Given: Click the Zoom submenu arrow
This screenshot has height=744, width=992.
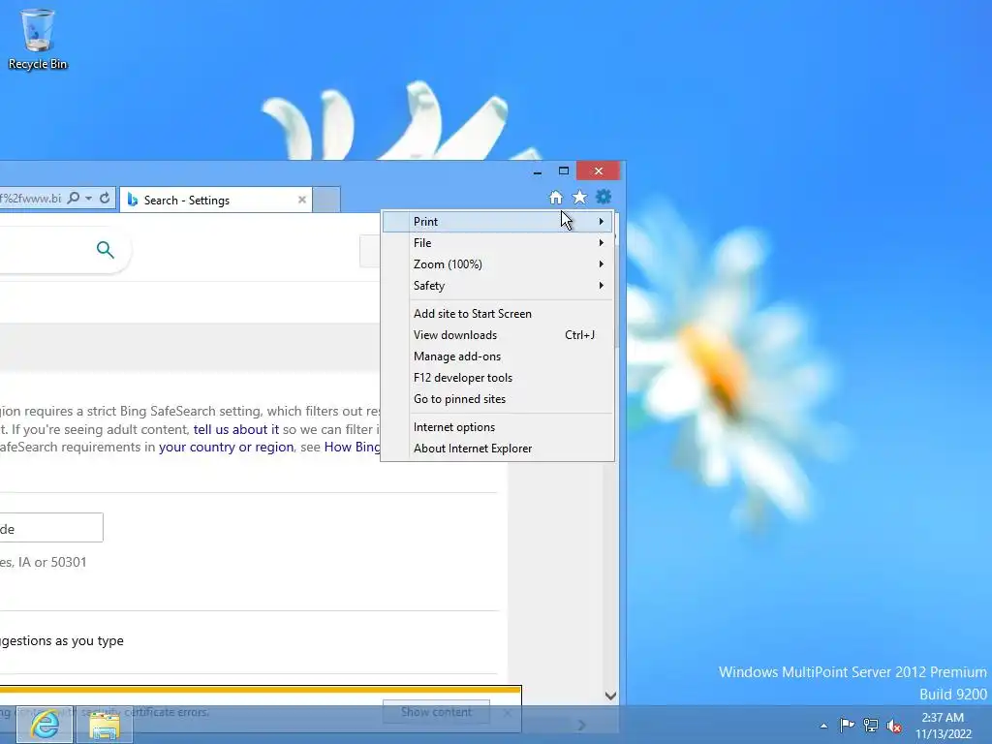Looking at the screenshot, I should click(x=601, y=264).
